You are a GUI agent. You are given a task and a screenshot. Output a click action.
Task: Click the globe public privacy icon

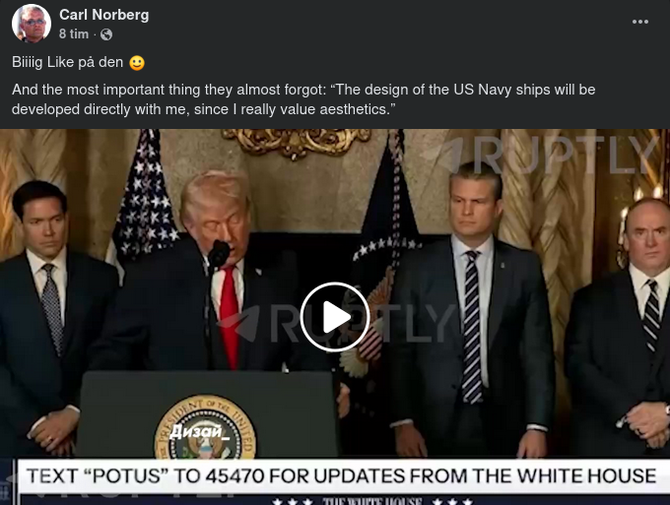pyautogui.click(x=106, y=34)
